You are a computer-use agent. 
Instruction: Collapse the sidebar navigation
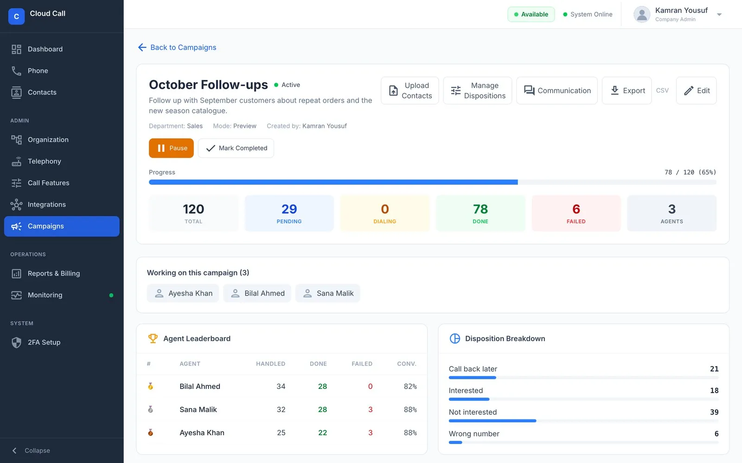(31, 450)
